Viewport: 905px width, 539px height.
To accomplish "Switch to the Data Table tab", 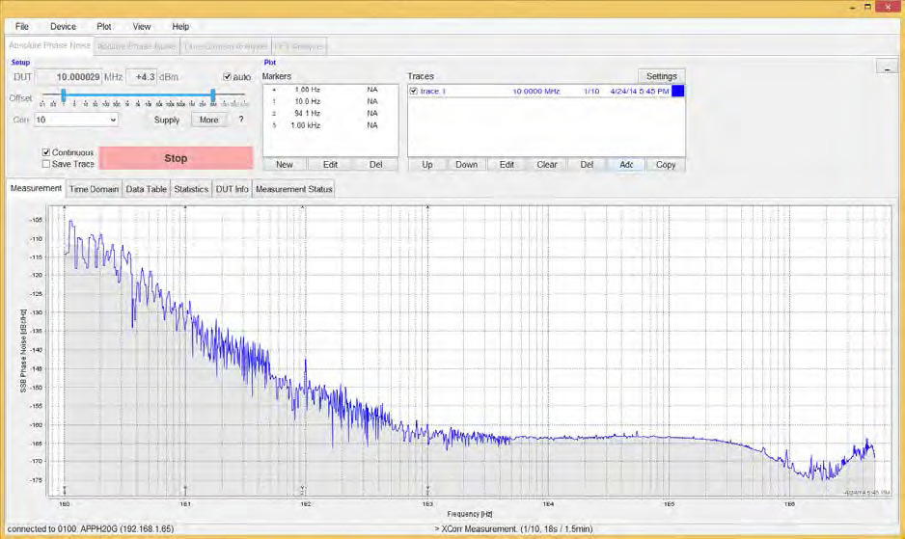I will [x=146, y=189].
